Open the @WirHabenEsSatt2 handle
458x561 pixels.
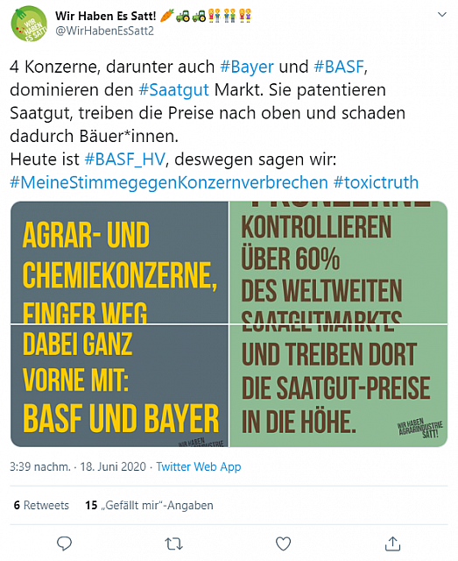pos(104,32)
